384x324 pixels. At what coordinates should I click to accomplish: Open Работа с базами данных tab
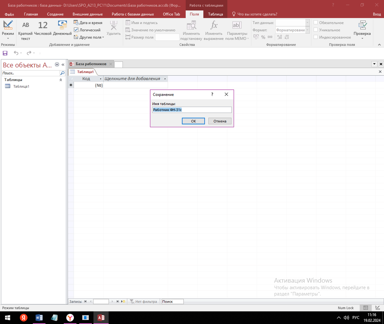tap(133, 14)
